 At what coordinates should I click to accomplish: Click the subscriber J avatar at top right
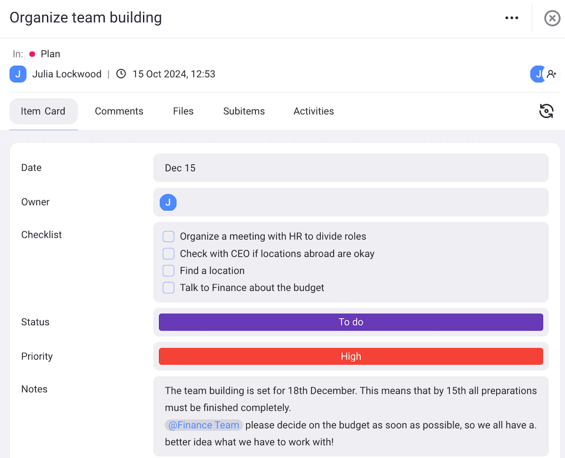point(537,74)
